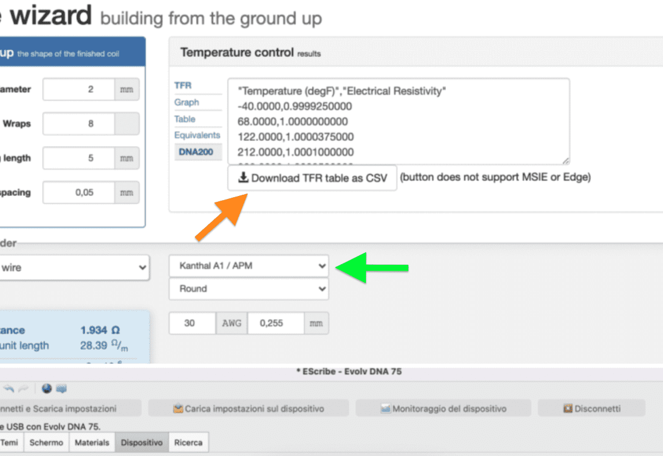The width and height of the screenshot is (663, 456).
Task: Click the Disconnetti button
Action: click(592, 408)
